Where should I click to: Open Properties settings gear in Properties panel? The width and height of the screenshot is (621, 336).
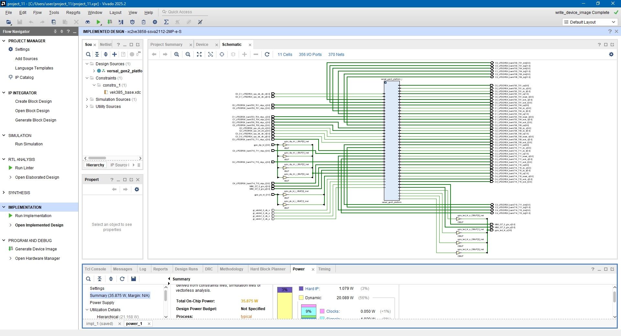[137, 189]
